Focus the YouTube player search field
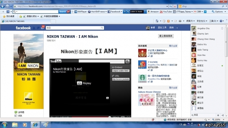This screenshot has width=228, height=128. [x=102, y=61]
